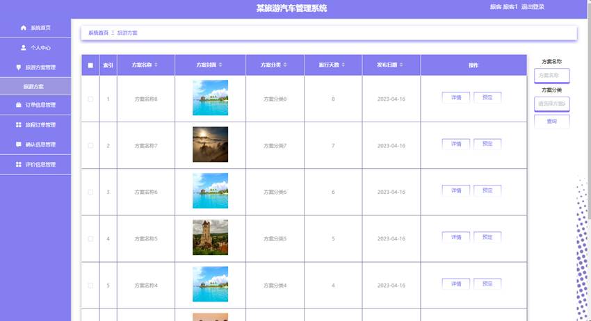Viewport: 591px width, 321px height.
Task: Open 系统首页 via the home icon
Action: click(x=24, y=28)
